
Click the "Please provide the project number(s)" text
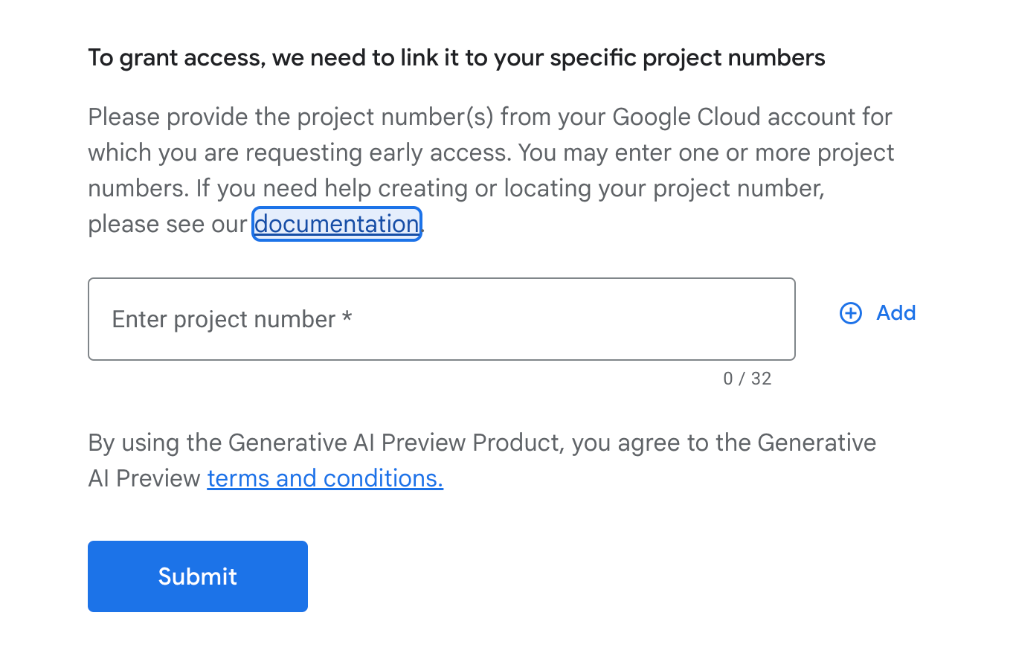tap(291, 117)
